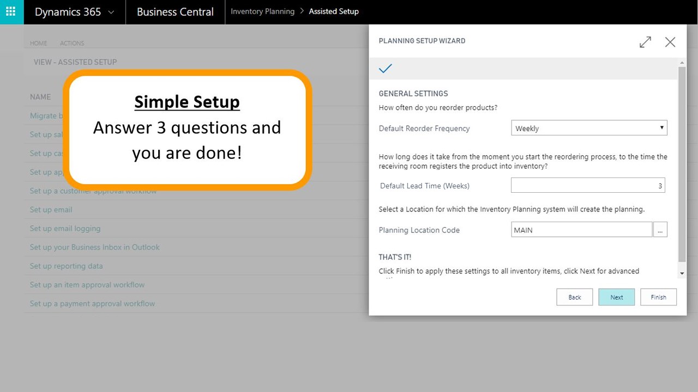Open Set up a payment approval workflow

pyautogui.click(x=92, y=304)
